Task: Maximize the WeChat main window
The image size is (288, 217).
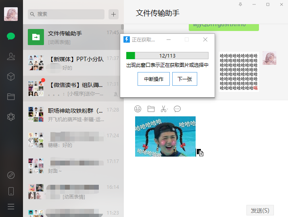Action: pyautogui.click(x=268, y=4)
